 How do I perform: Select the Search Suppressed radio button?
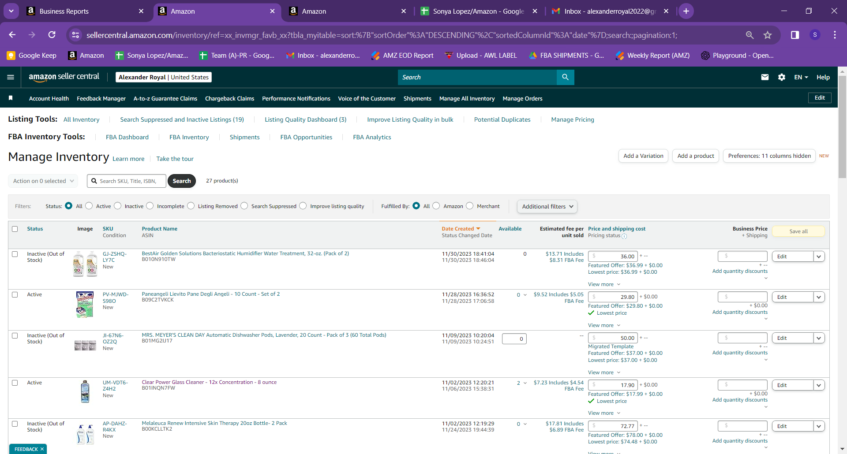244,206
